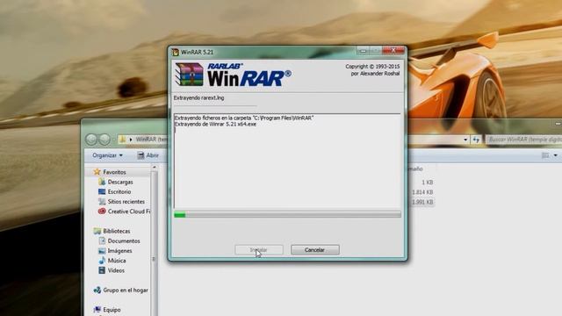Open the view options dropdown arrow

click(556, 155)
